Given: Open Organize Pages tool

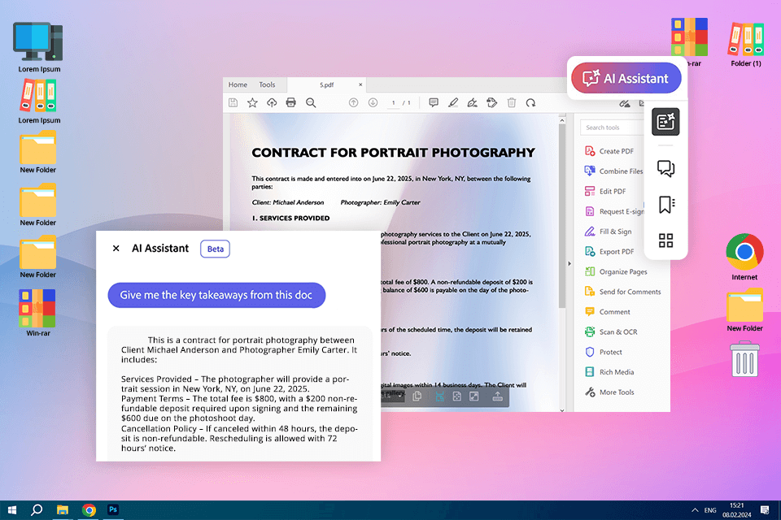Looking at the screenshot, I should point(616,271).
